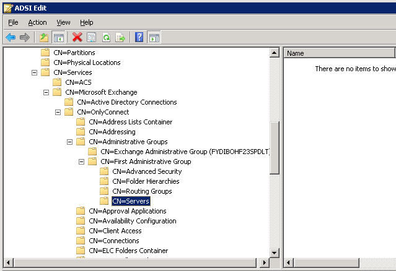
Task: Click folder icon of CN=Approval Applications
Action: pos(81,211)
